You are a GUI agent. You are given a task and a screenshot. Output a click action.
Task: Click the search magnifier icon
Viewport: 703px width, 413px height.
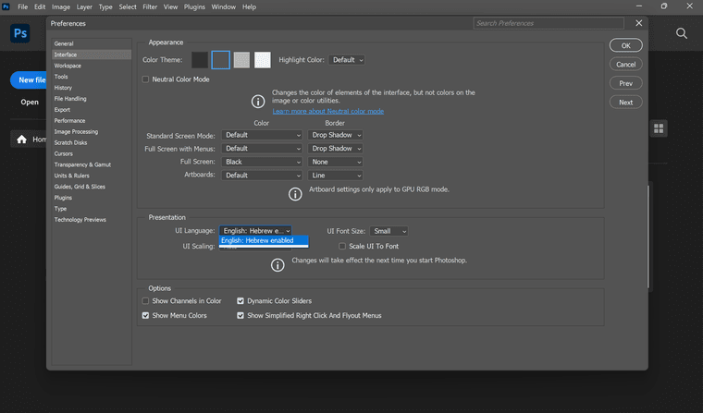[682, 33]
